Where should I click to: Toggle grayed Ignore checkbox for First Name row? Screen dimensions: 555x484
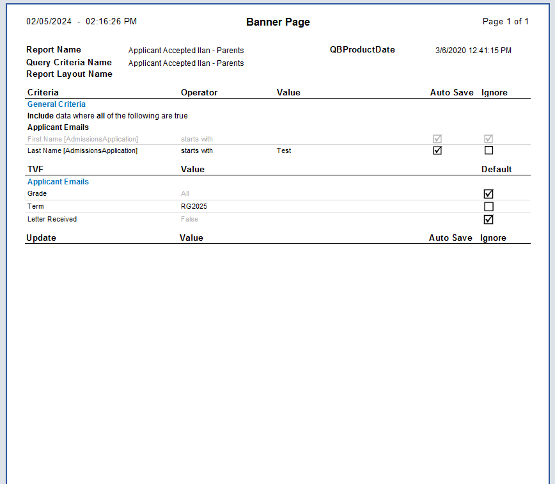click(489, 138)
